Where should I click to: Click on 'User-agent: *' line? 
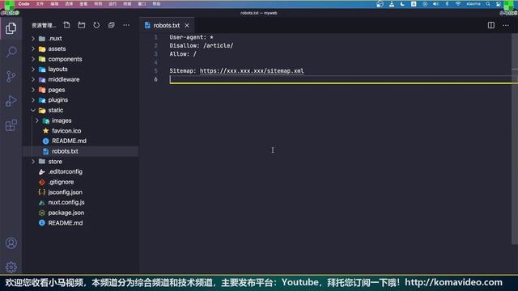click(x=191, y=37)
